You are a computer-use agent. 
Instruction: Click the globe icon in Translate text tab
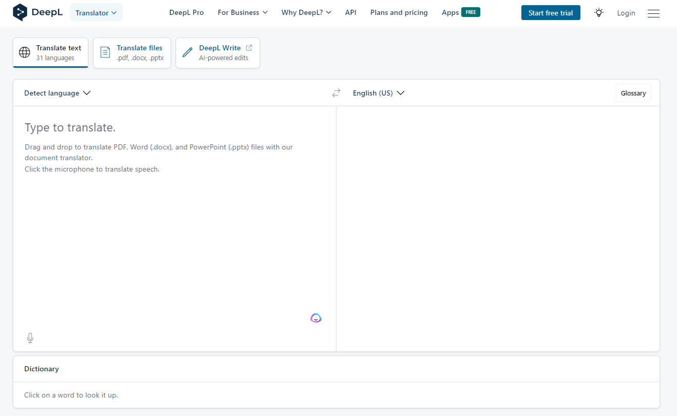pos(25,52)
